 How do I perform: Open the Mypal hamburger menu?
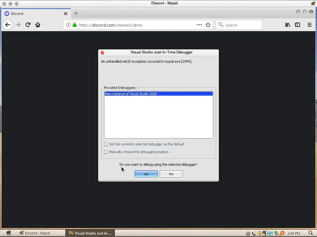point(309,25)
